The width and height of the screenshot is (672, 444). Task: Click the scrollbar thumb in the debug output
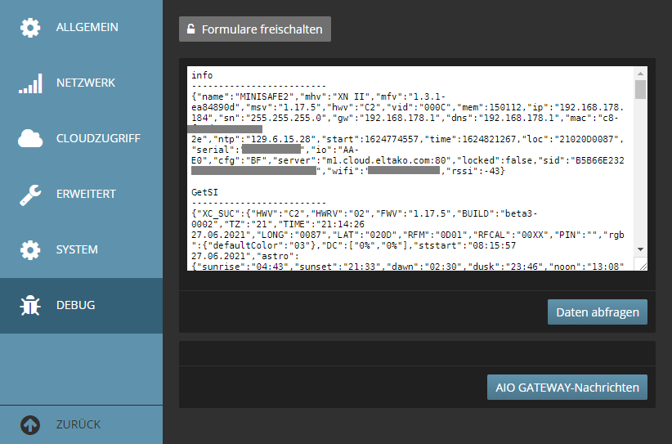[x=640, y=89]
